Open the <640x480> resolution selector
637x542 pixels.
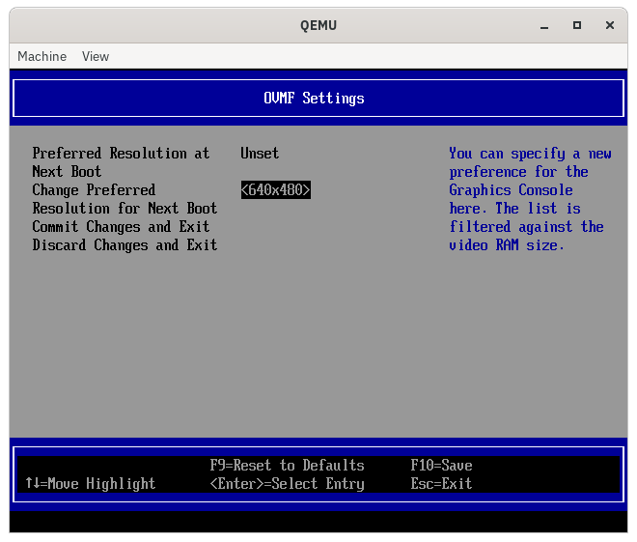pyautogui.click(x=275, y=190)
